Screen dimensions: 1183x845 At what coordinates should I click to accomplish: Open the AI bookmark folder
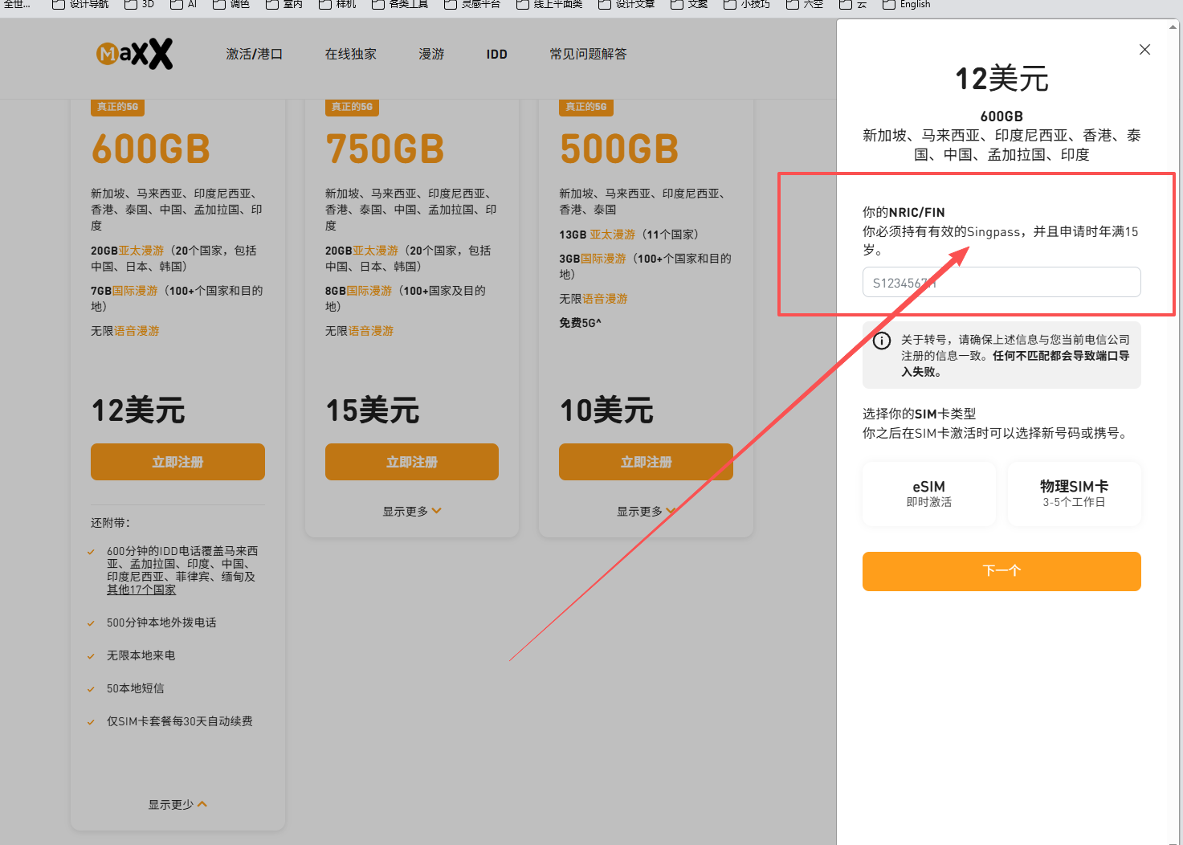click(x=184, y=4)
